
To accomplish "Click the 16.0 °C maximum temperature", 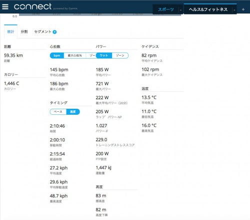I will (149, 125).
